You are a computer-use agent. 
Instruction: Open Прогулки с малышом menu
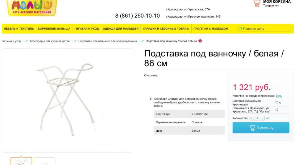(x=210, y=29)
